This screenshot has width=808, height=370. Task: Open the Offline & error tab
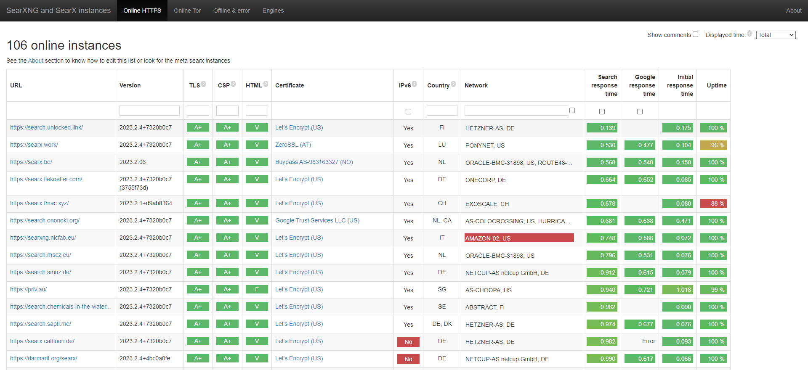point(231,11)
